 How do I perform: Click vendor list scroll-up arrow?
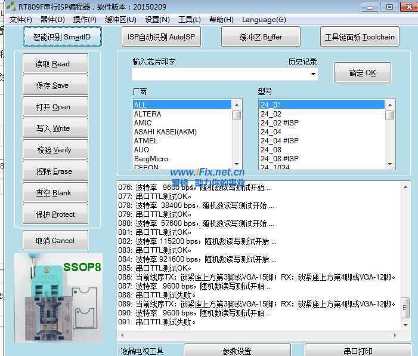pos(237,105)
